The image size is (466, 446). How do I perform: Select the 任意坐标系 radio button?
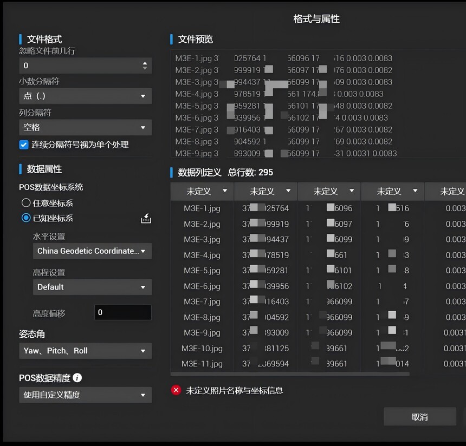tap(26, 203)
